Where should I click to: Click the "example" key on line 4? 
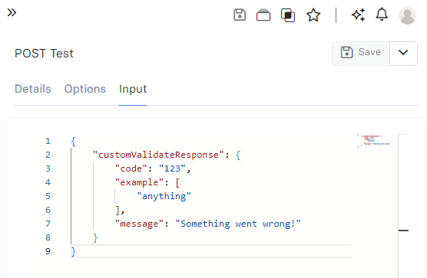[139, 182]
